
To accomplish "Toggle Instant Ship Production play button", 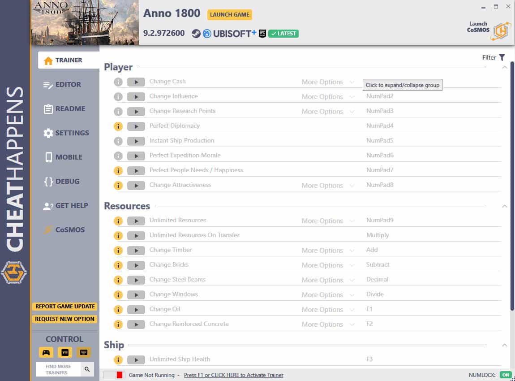I will point(136,141).
